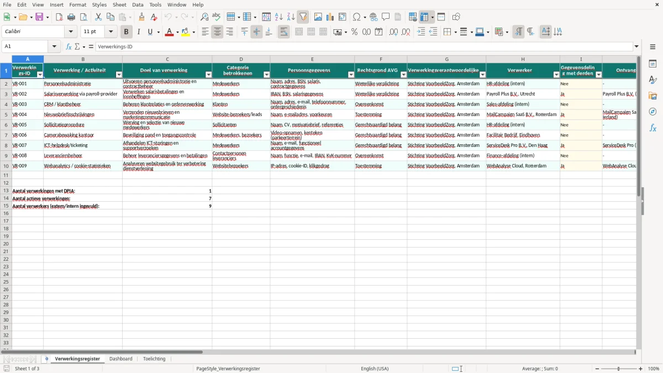Open sidebar Functions fx icon
The image size is (663, 373).
point(653,128)
